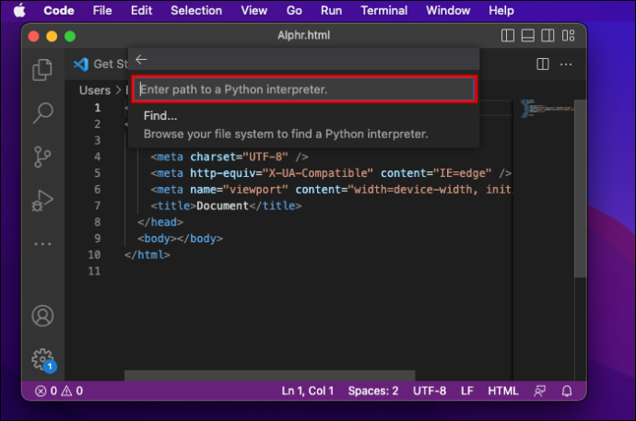Toggle the bottom panel layout icon
This screenshot has height=421, width=636.
click(527, 36)
